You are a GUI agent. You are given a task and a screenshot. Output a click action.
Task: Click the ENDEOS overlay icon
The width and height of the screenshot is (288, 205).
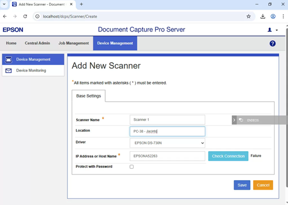click(x=241, y=120)
